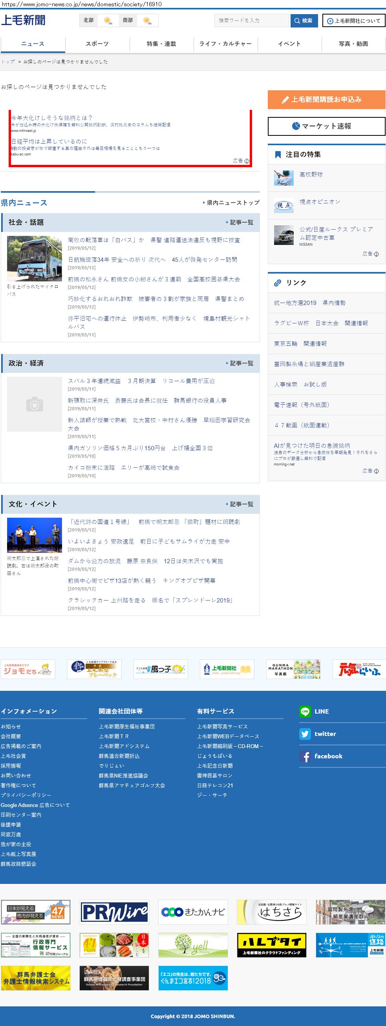Open the 47NEWS banner

tap(35, 912)
